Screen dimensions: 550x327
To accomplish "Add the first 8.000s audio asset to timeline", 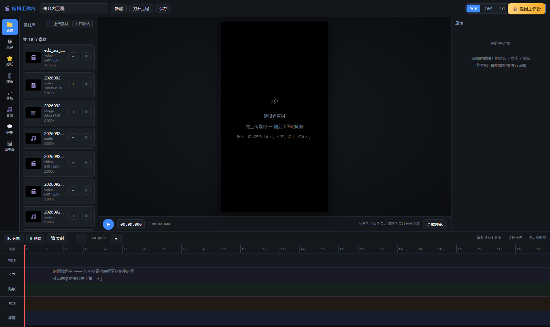I will click(73, 138).
